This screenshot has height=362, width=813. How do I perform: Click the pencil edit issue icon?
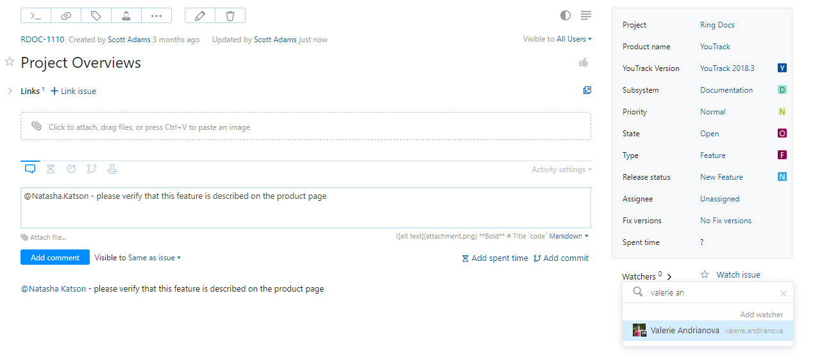(x=199, y=15)
